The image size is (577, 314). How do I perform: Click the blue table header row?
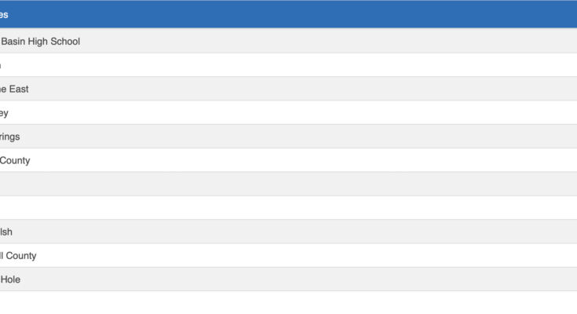288,14
